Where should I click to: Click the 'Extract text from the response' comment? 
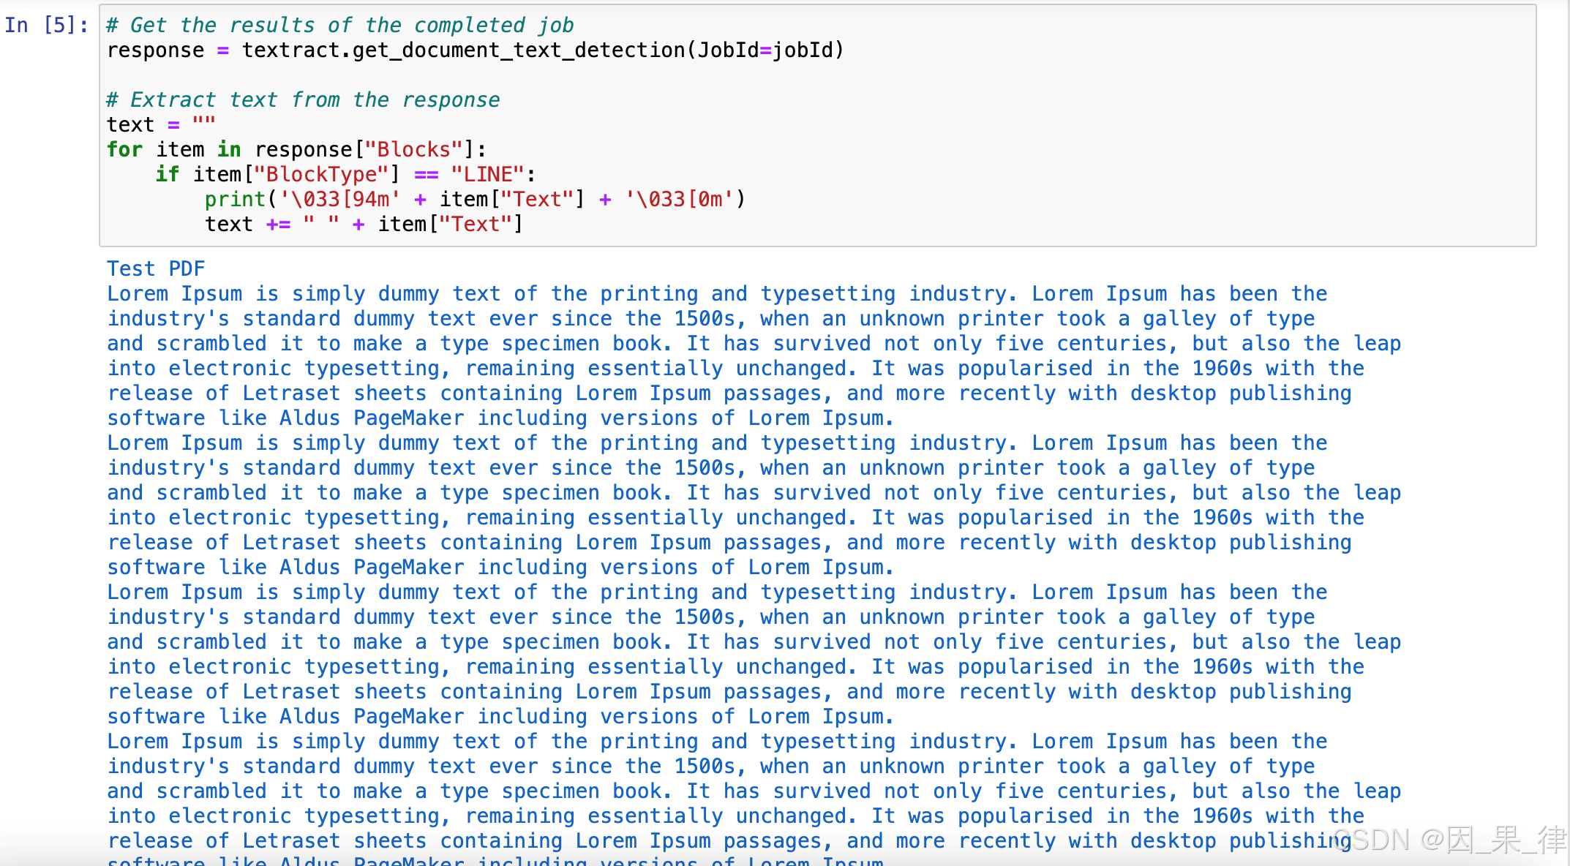[303, 99]
